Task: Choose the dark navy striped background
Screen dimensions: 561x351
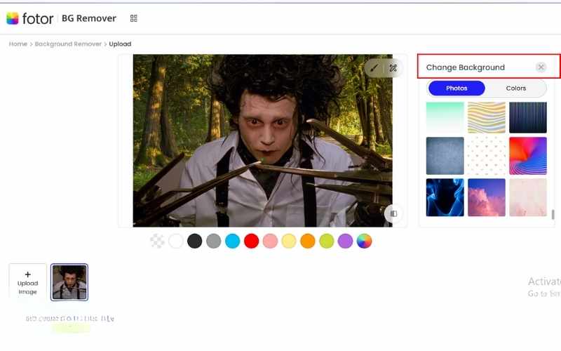Action: (x=528, y=117)
